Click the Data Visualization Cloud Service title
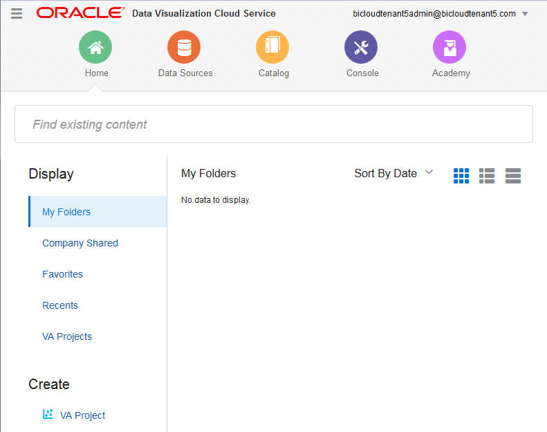Image resolution: width=547 pixels, height=432 pixels. pos(204,13)
